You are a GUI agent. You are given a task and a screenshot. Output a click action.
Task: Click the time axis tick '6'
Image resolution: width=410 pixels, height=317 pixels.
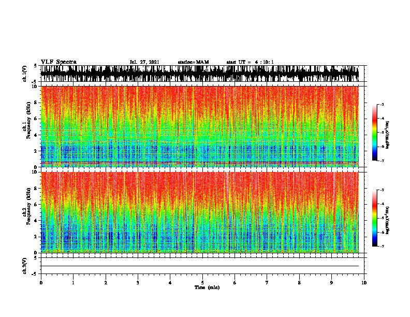pyautogui.click(x=235, y=283)
